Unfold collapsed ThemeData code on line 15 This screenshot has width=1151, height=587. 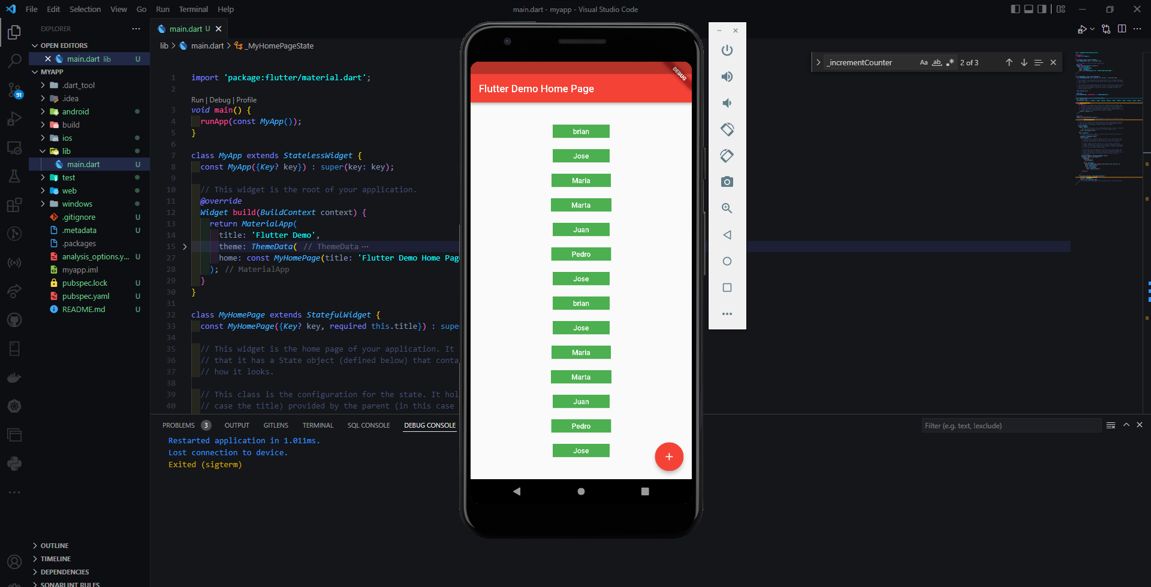(185, 247)
